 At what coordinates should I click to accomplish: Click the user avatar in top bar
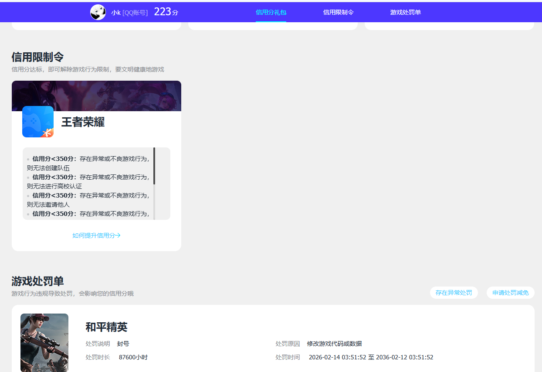[98, 12]
